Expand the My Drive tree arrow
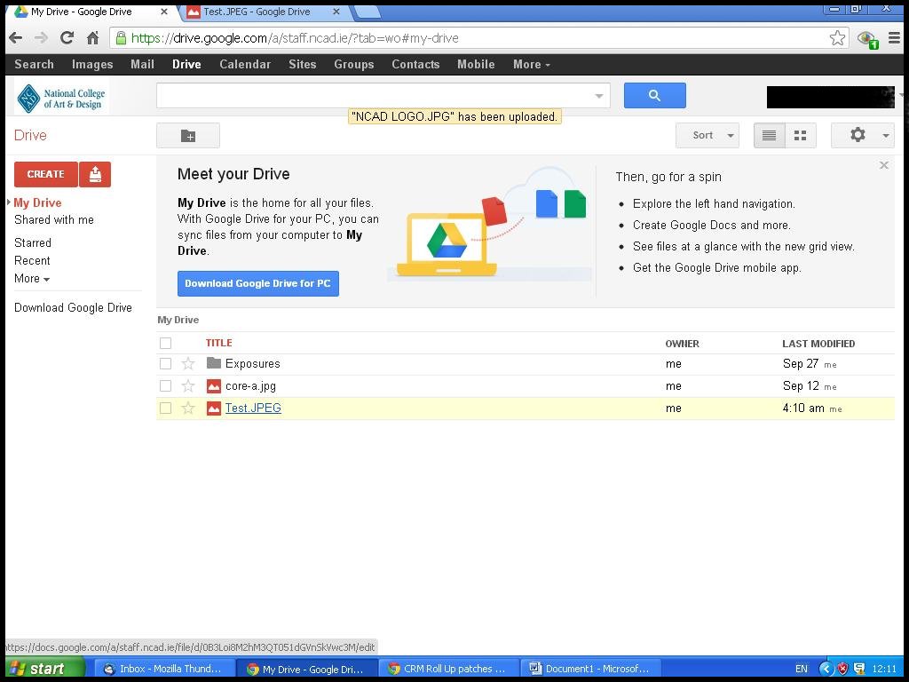Viewport: 909px width, 682px height. [x=9, y=202]
